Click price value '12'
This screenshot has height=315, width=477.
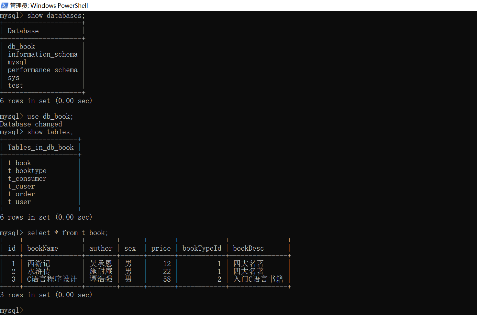167,264
